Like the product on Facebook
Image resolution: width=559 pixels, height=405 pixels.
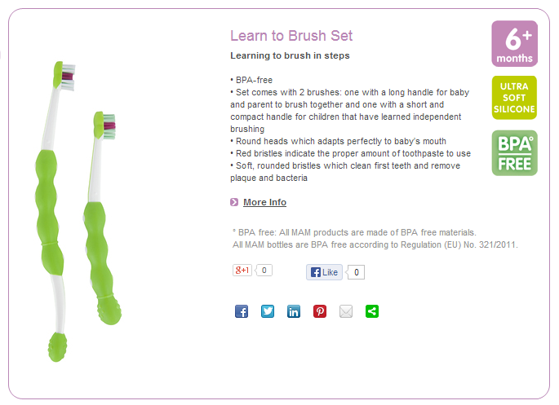[x=324, y=272]
